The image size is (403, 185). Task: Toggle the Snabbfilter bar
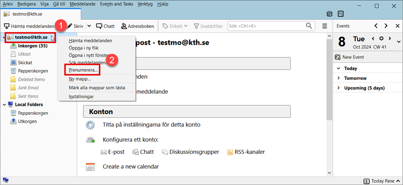[x=209, y=26]
